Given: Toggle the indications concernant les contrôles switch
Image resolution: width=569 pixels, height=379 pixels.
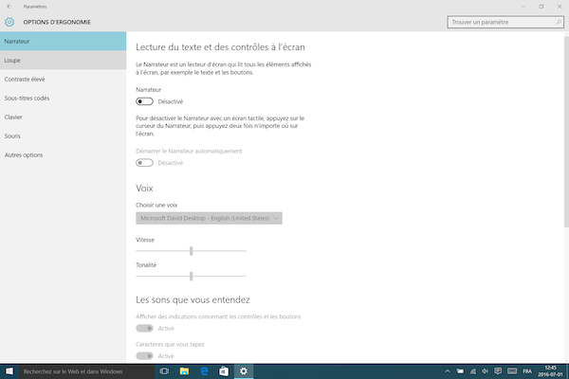Looking at the screenshot, I should pos(144,328).
